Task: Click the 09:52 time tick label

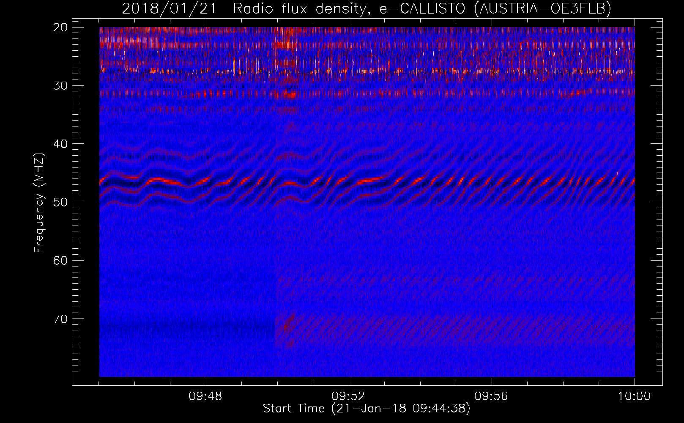Action: (348, 396)
